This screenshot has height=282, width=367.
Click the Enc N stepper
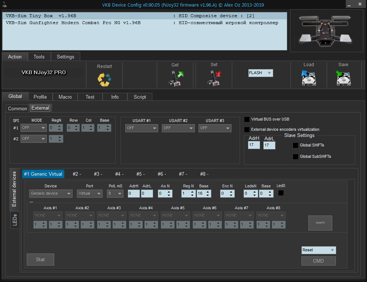[227, 194]
